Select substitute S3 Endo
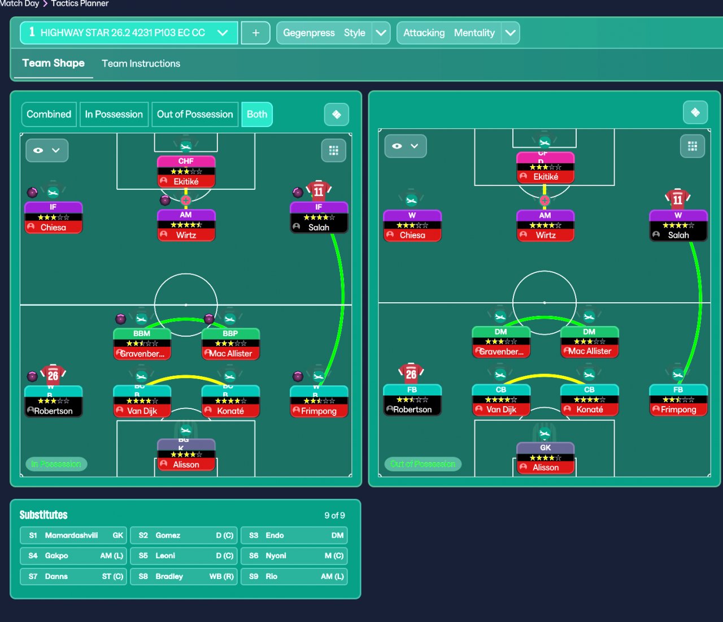This screenshot has height=622, width=723. pos(294,536)
